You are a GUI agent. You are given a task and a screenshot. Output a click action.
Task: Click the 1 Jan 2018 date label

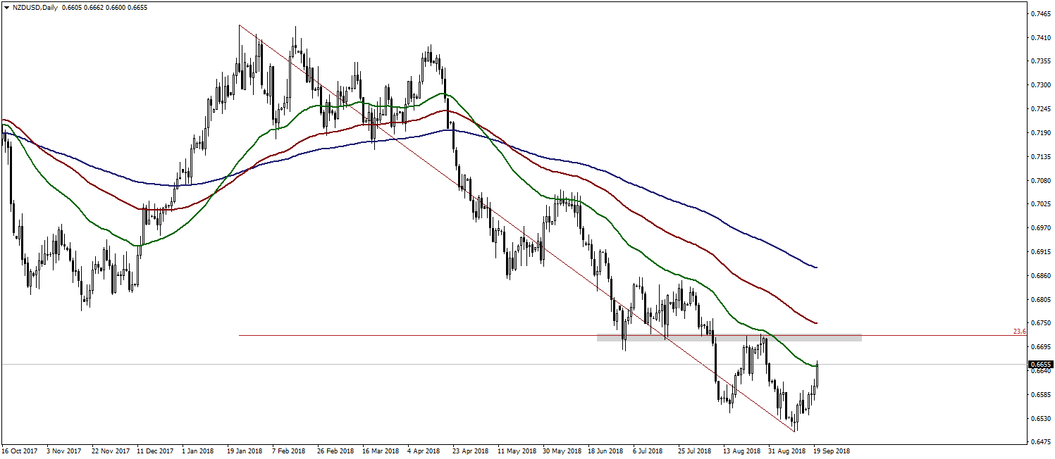click(198, 451)
